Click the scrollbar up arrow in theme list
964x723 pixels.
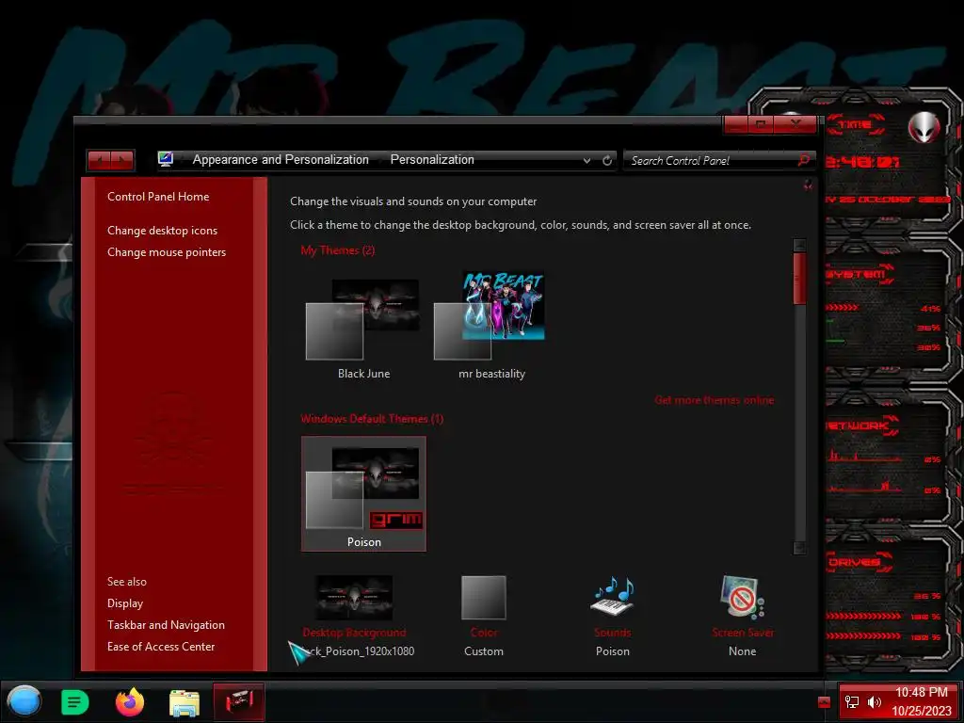(x=799, y=245)
